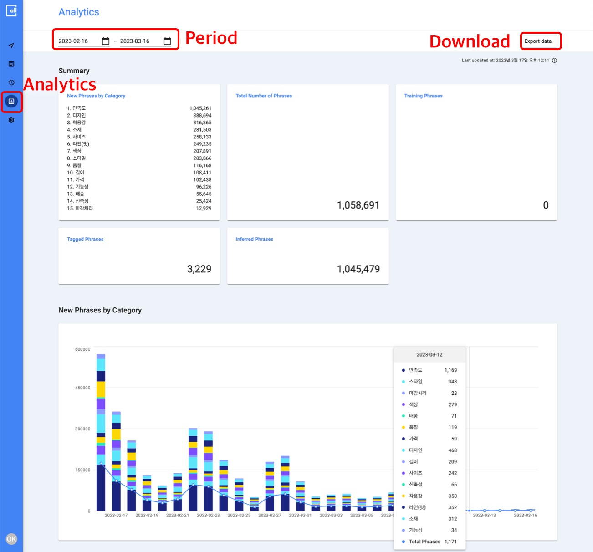Select the Total Number of Phrases card
593x552 pixels.
(307, 152)
